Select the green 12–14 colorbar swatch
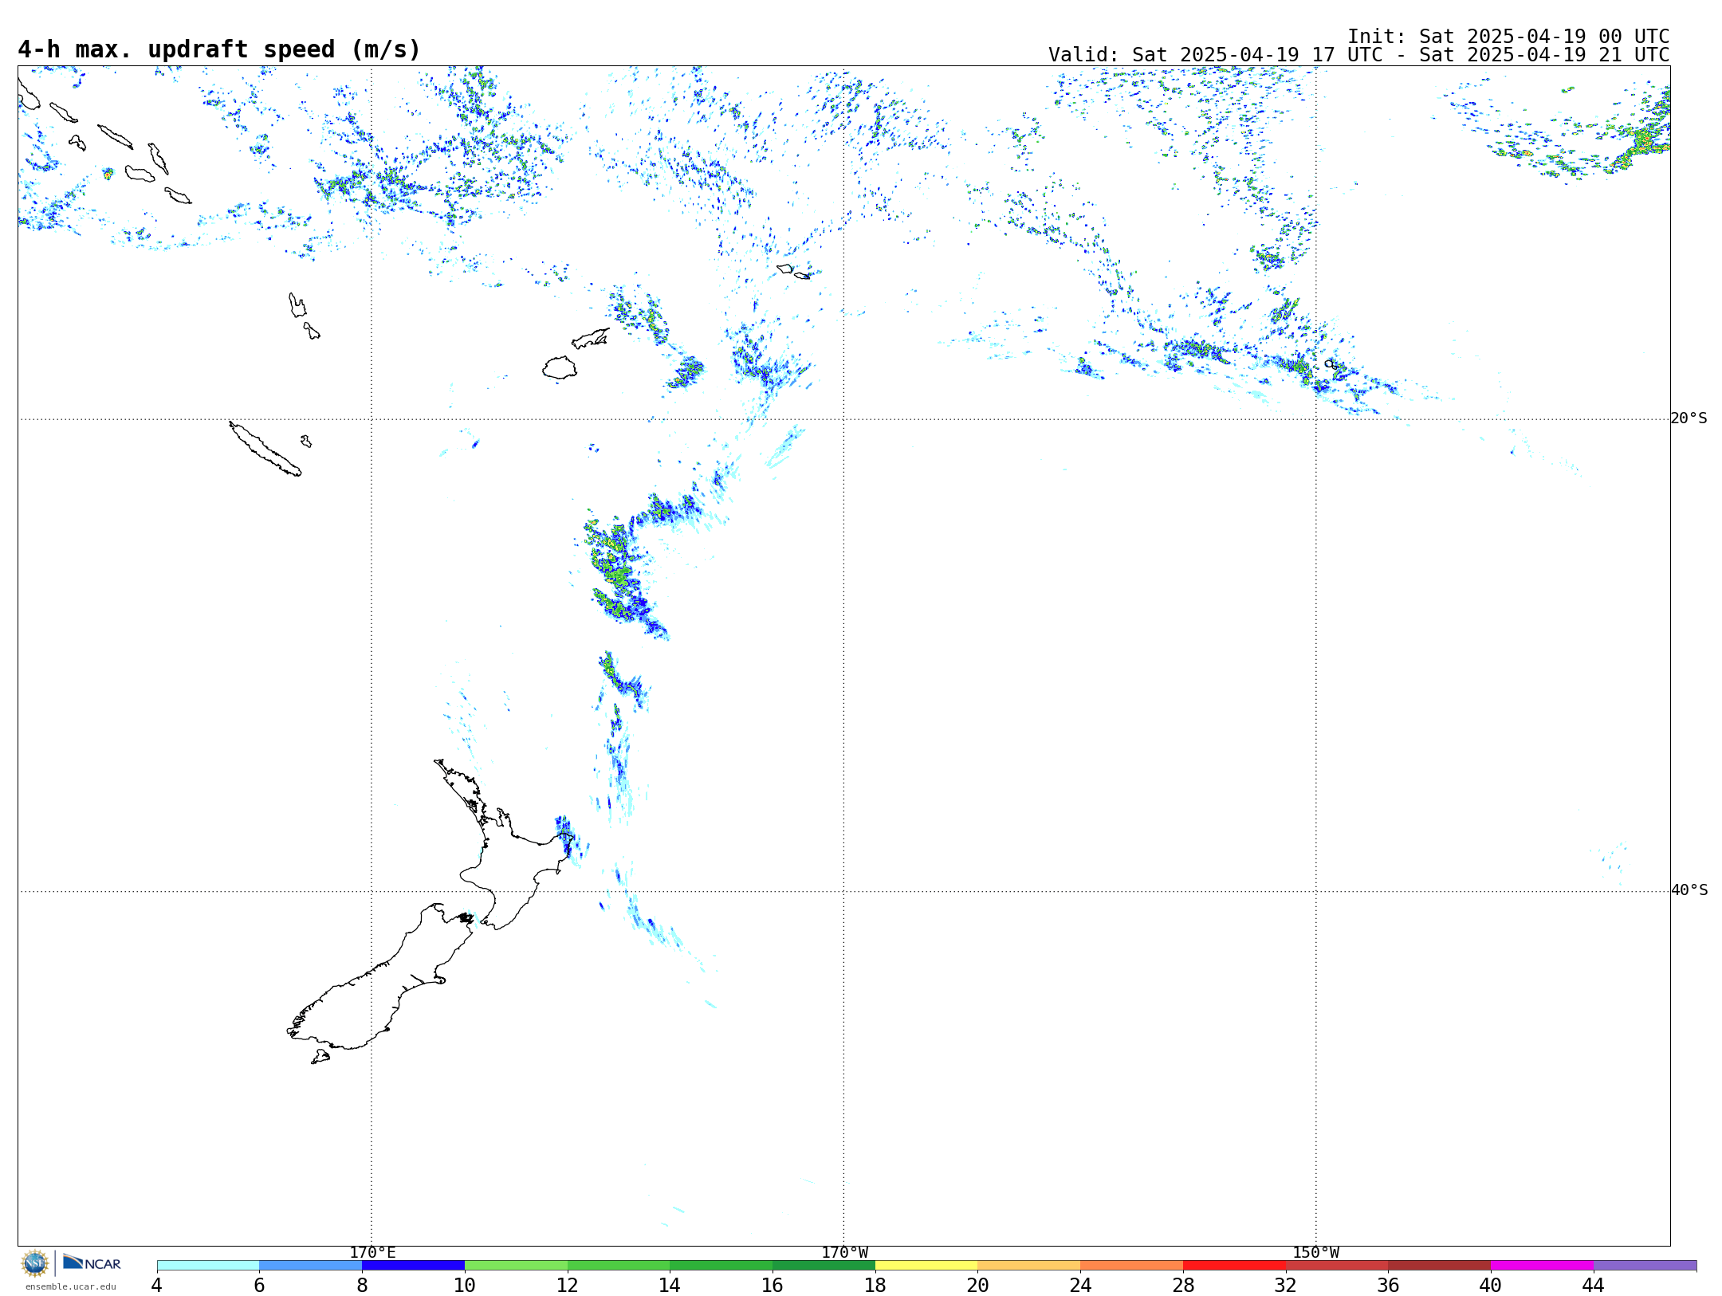1722x1296 pixels. [619, 1266]
